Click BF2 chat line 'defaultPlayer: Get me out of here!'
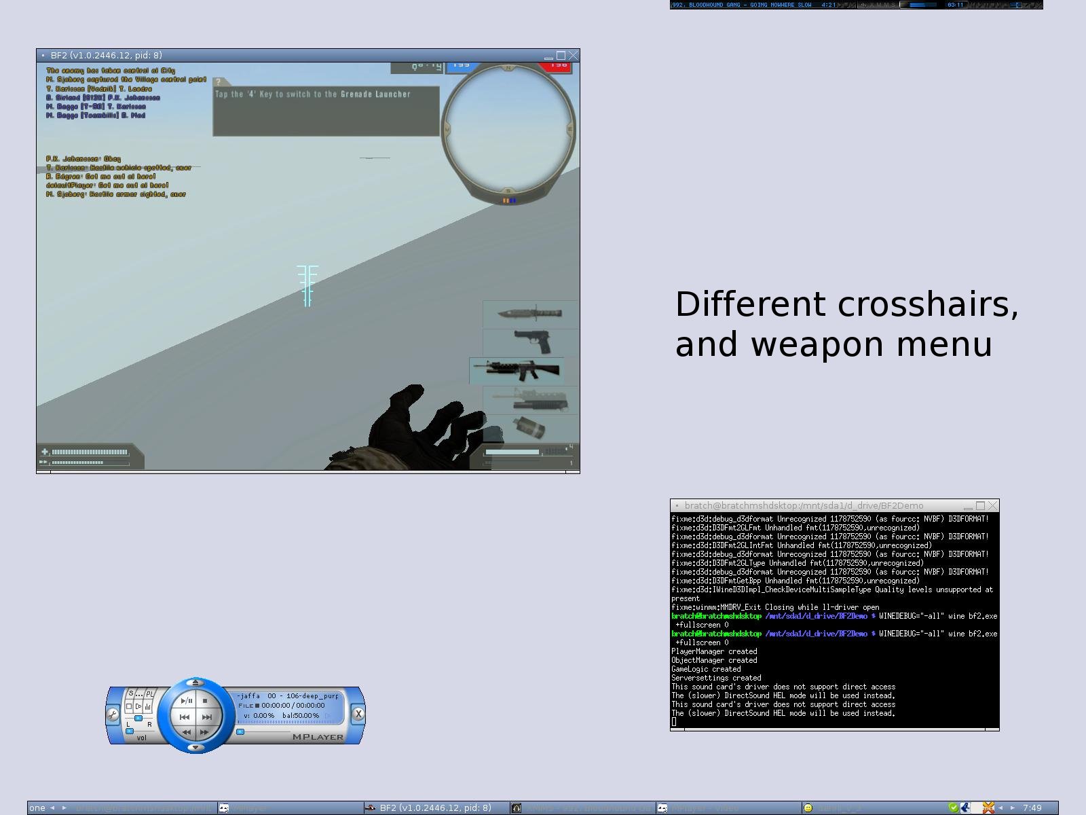1086x815 pixels. (x=107, y=185)
